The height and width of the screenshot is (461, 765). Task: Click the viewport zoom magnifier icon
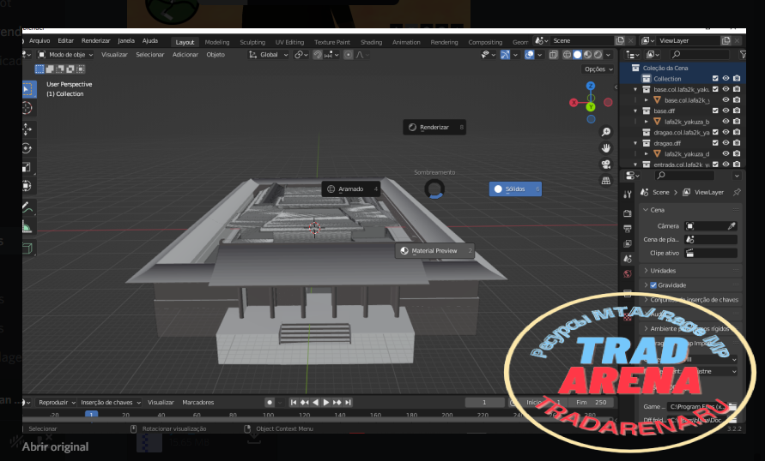(605, 132)
